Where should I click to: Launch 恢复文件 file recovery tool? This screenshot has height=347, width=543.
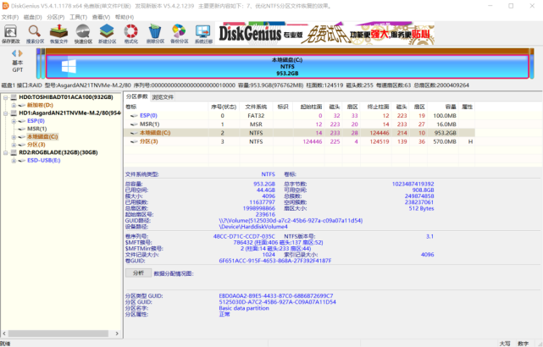click(58, 34)
